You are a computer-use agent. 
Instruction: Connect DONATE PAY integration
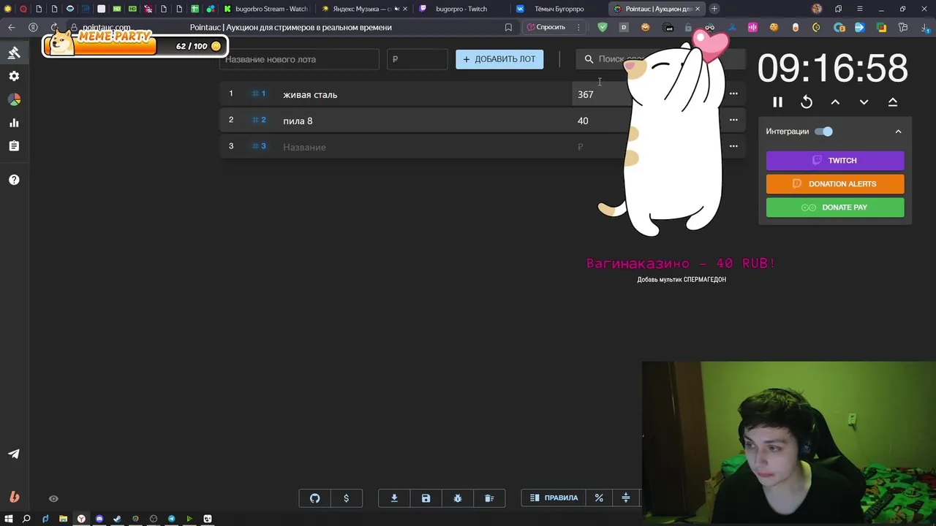tap(835, 207)
